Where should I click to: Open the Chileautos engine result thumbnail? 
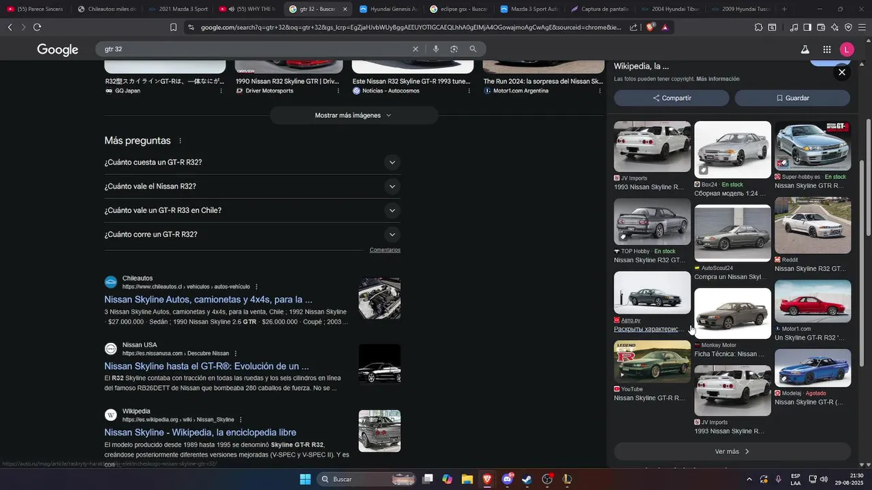point(379,298)
